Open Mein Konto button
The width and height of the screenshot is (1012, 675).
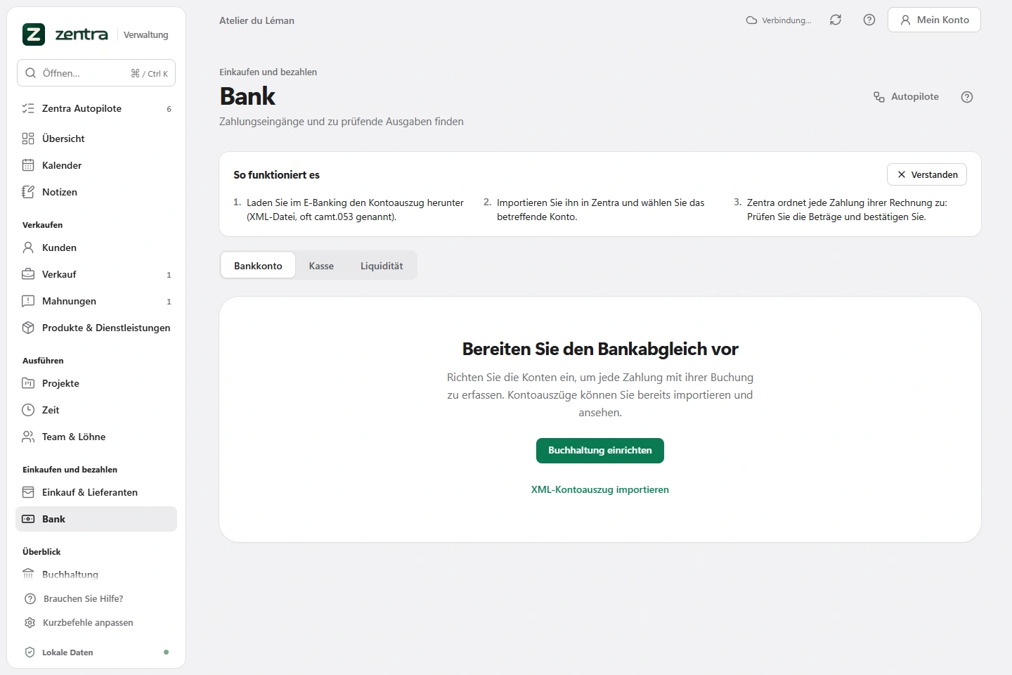point(934,20)
